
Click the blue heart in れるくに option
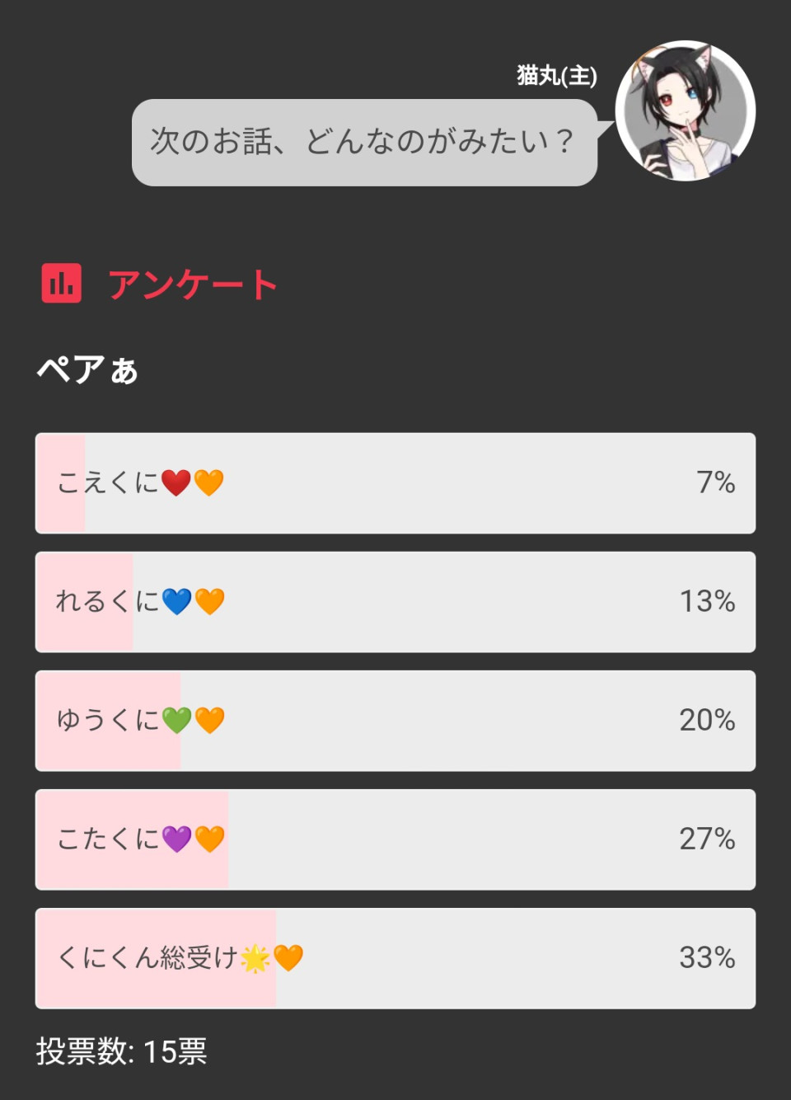(176, 601)
